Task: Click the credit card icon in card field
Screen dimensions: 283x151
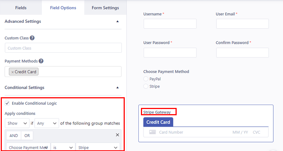Action: 152,132
